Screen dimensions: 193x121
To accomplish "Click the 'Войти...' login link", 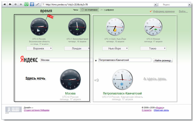I will tap(183, 11).
